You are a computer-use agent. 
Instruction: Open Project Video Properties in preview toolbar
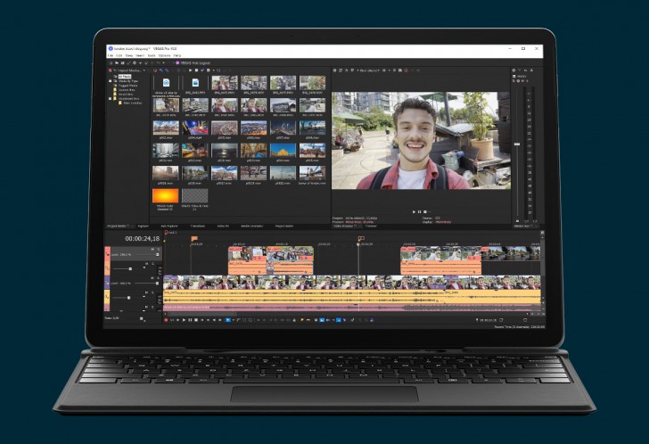pyautogui.click(x=335, y=70)
